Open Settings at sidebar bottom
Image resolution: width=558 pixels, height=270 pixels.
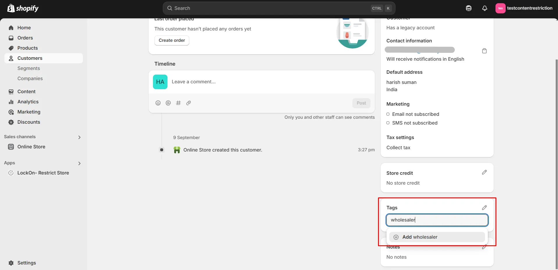click(44, 263)
